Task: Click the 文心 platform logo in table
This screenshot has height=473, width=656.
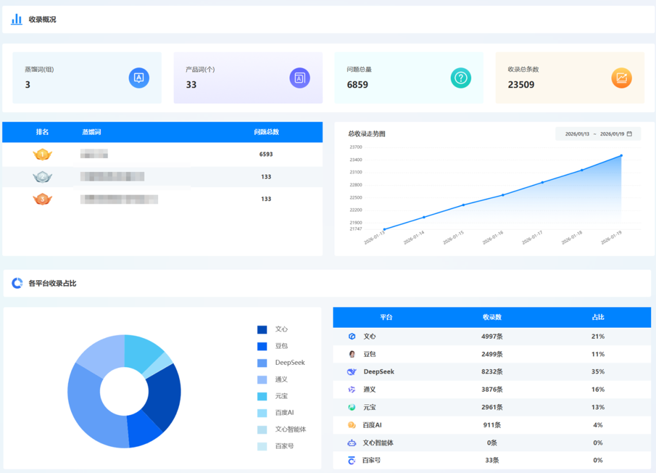Action: (352, 337)
